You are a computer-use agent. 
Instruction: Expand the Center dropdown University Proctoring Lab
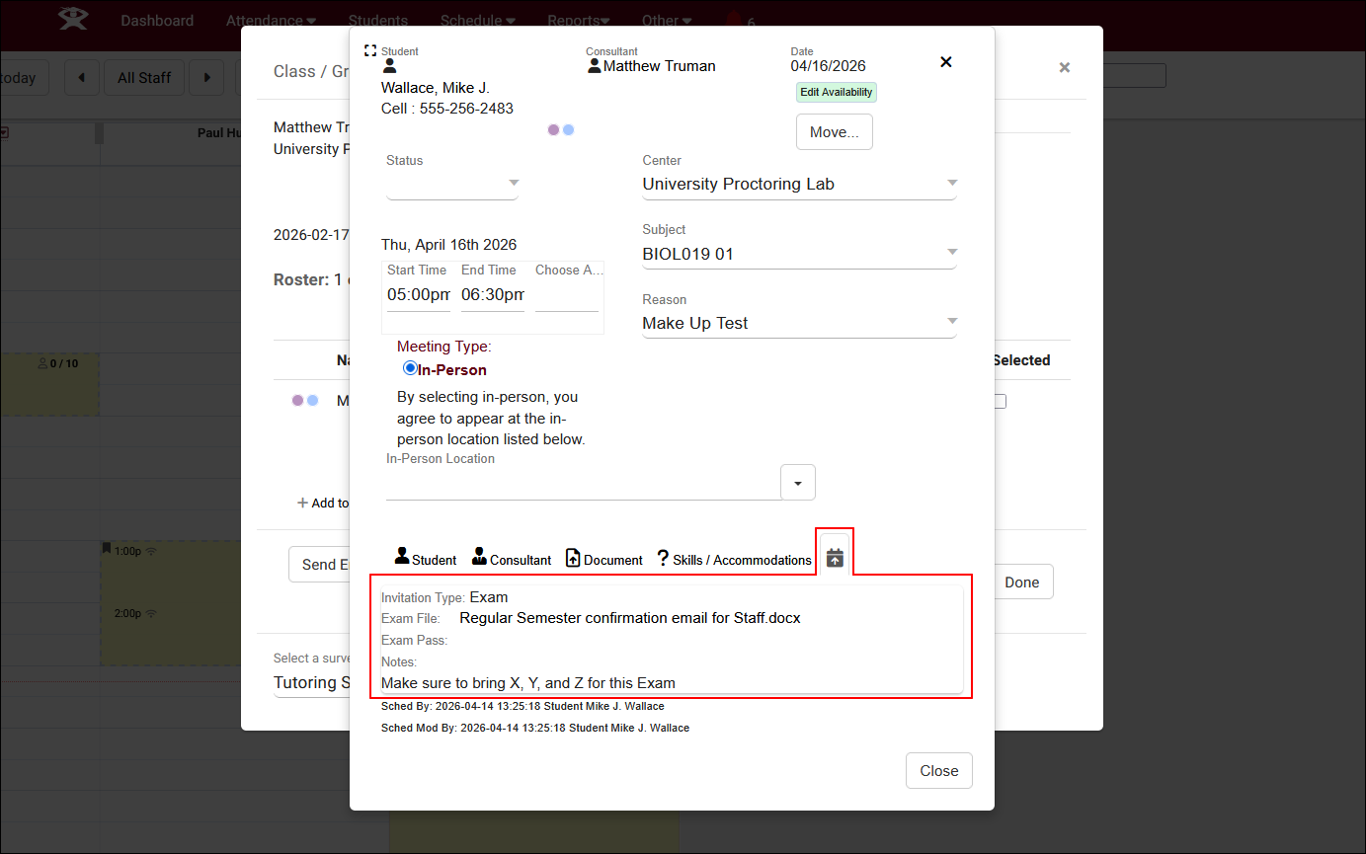[799, 184]
